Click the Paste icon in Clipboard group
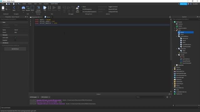Viewport: 200px width, 112px height. 3,8
